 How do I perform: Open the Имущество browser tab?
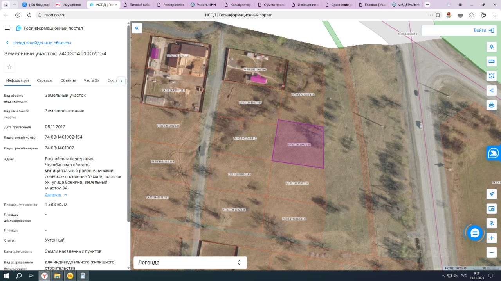coord(69,5)
